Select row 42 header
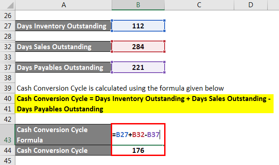 tap(8, 119)
